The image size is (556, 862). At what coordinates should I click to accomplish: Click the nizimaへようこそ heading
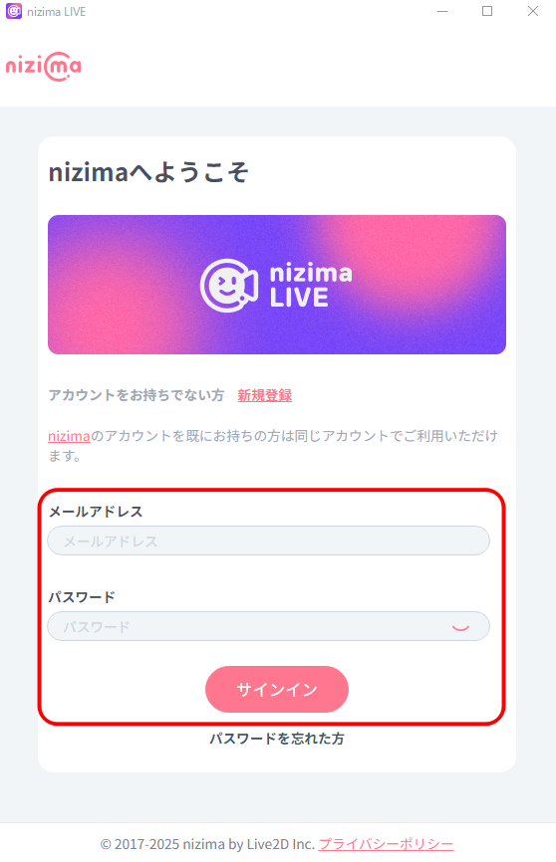148,172
